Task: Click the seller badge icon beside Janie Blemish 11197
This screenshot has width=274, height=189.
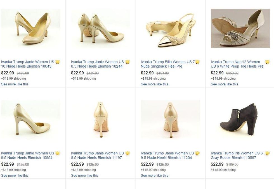Action: point(127,153)
